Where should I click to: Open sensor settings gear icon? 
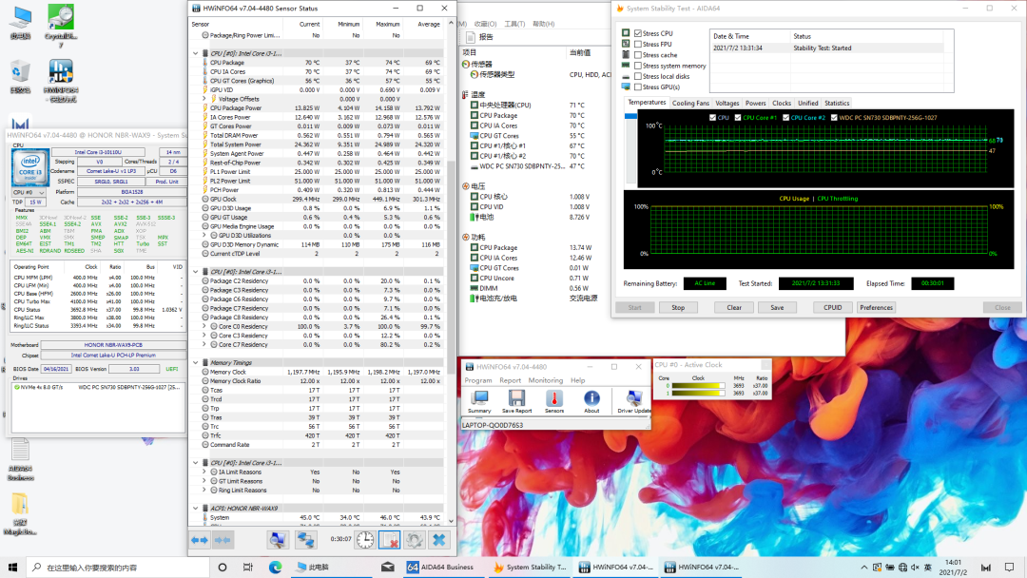[415, 539]
